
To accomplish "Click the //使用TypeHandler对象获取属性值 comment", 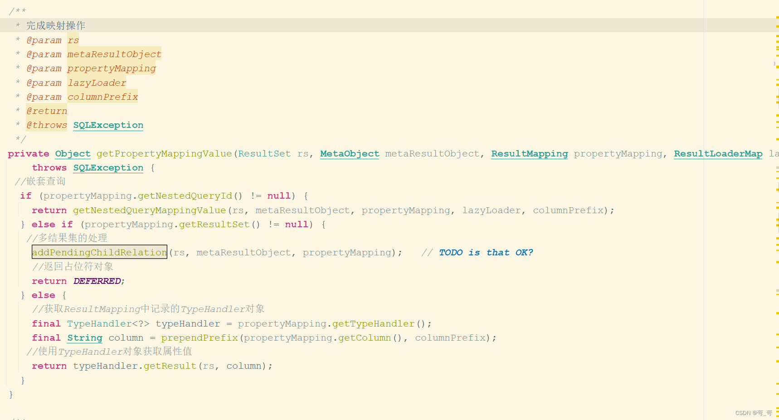I will point(109,352).
